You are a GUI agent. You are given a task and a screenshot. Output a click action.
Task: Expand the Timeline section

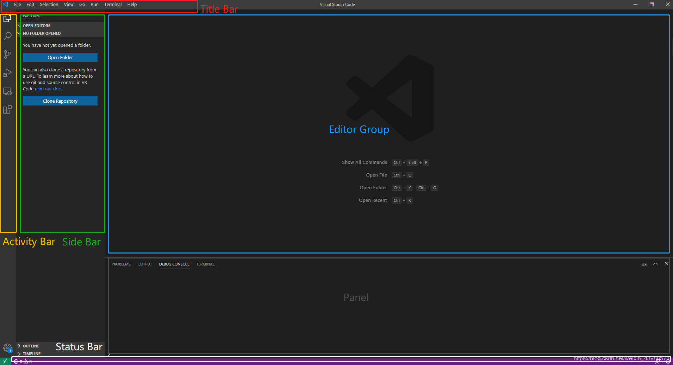coord(60,354)
